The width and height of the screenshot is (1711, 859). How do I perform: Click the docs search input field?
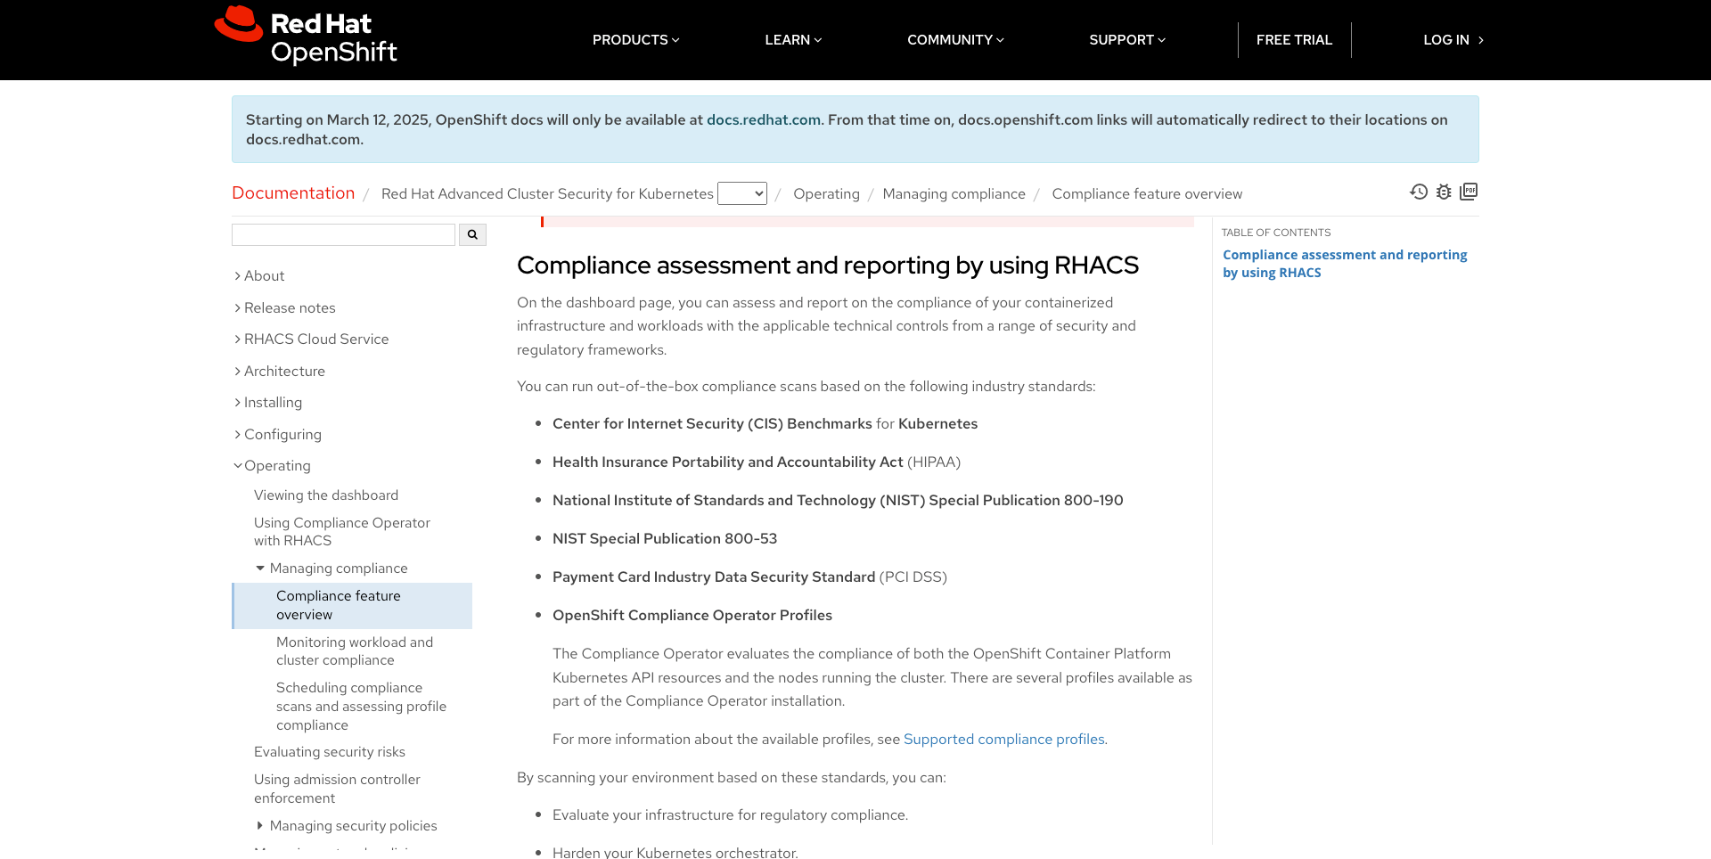pos(343,234)
